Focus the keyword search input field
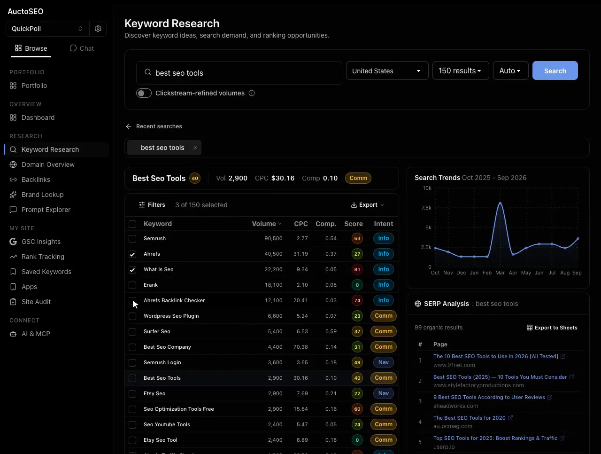 coord(239,73)
